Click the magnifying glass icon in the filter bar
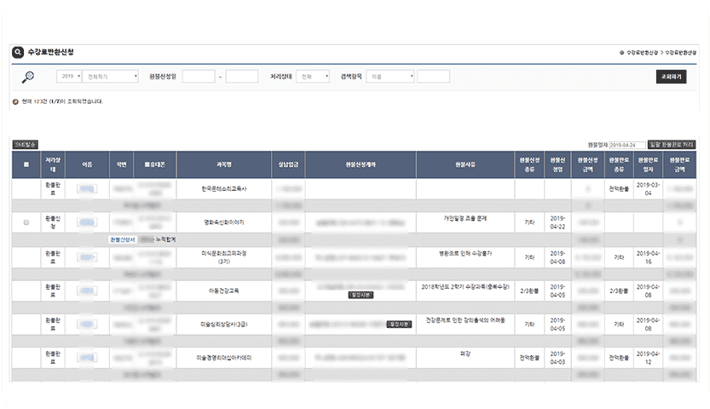Image resolution: width=710 pixels, height=409 pixels. (x=28, y=77)
